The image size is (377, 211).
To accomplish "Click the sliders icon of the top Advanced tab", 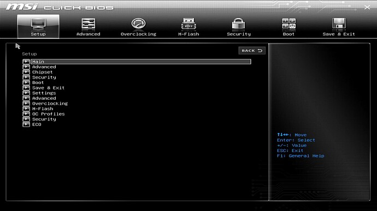I will click(x=88, y=24).
